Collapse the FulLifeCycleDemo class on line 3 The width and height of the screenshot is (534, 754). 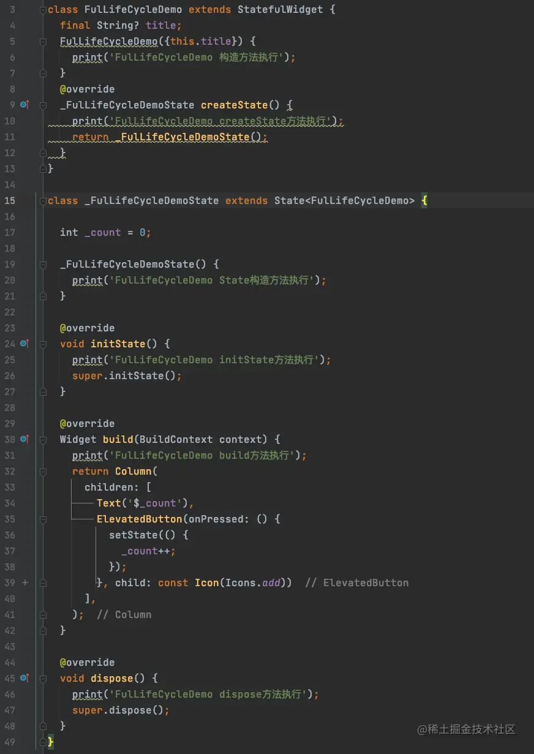click(43, 9)
